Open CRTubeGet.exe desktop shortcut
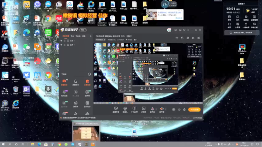The image size is (262, 147). click(x=242, y=49)
